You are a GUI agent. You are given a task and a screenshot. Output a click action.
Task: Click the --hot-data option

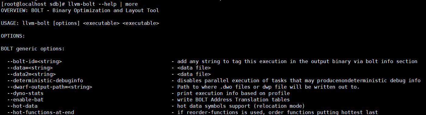(x=23, y=106)
